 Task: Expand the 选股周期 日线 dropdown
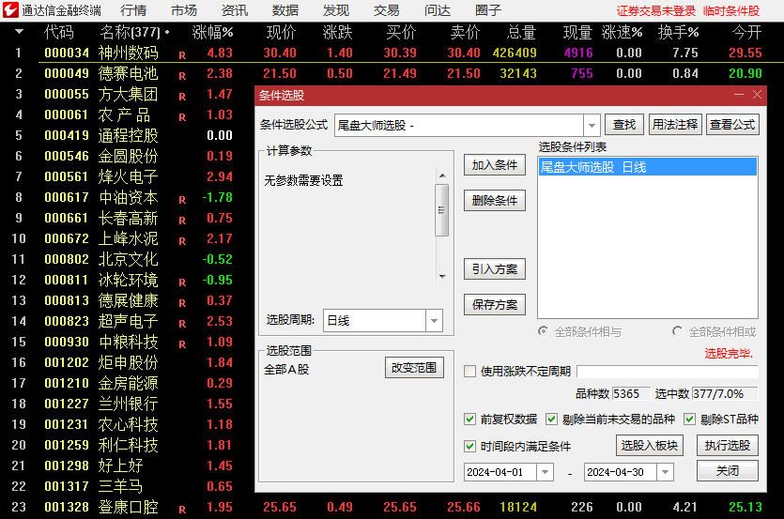(x=434, y=320)
